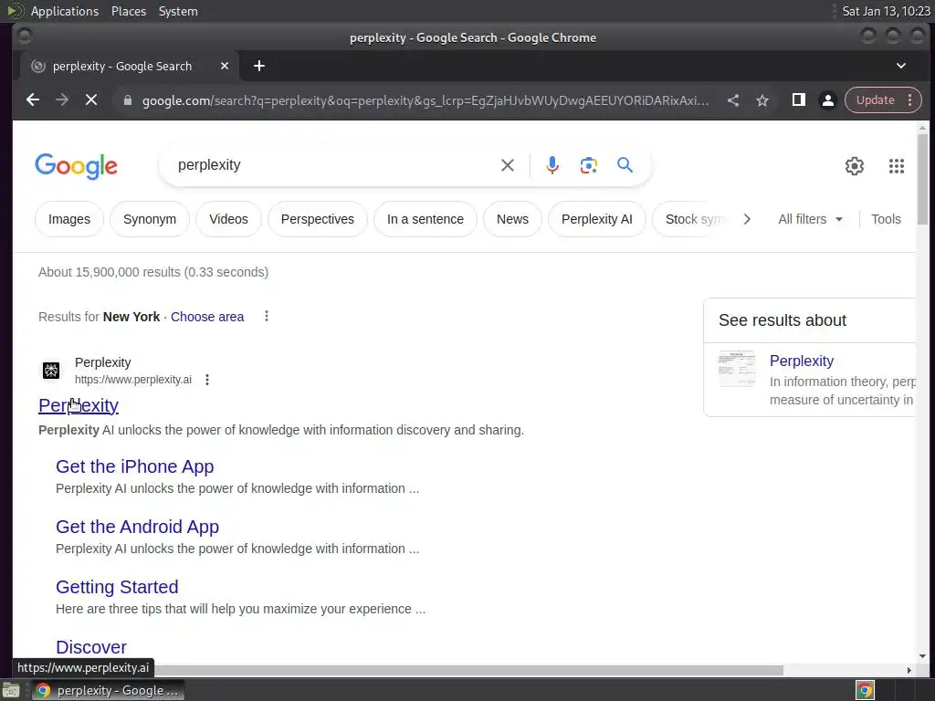Viewport: 935px width, 701px height.
Task: Open the Discover sitelink
Action: click(91, 647)
